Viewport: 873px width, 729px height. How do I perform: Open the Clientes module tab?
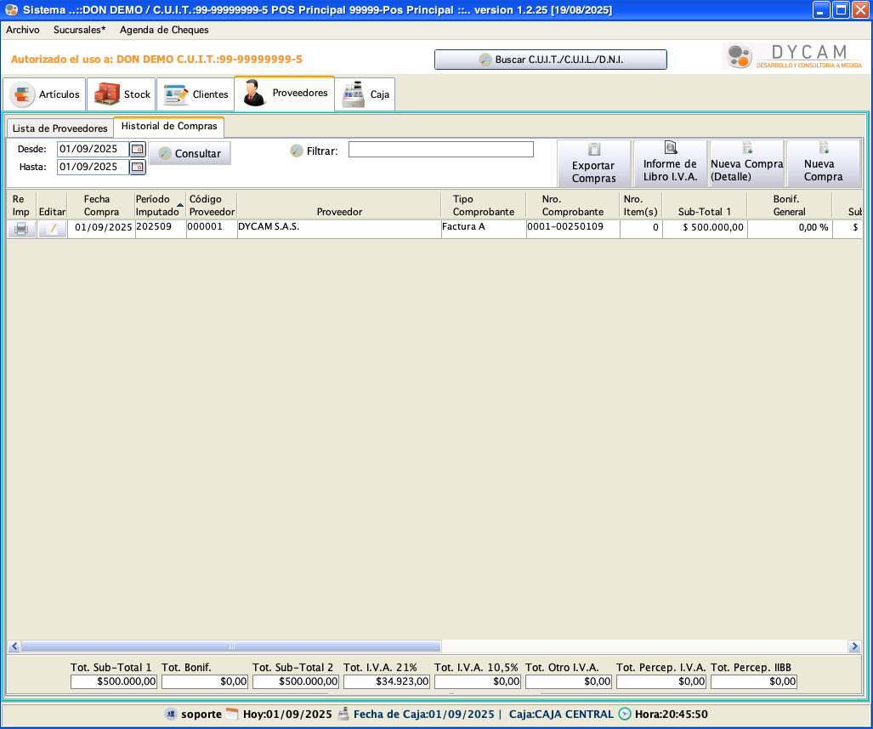coord(196,94)
